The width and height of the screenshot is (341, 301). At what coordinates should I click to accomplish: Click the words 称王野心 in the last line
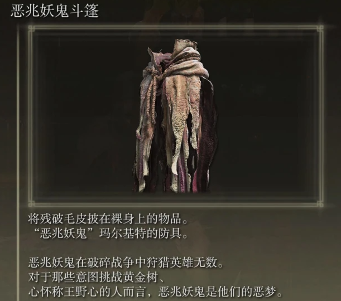75,292
